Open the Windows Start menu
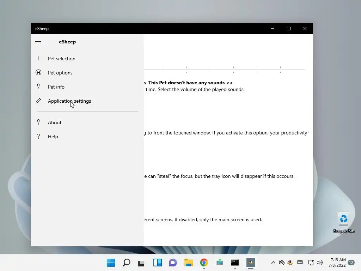361x271 pixels. click(x=111, y=263)
